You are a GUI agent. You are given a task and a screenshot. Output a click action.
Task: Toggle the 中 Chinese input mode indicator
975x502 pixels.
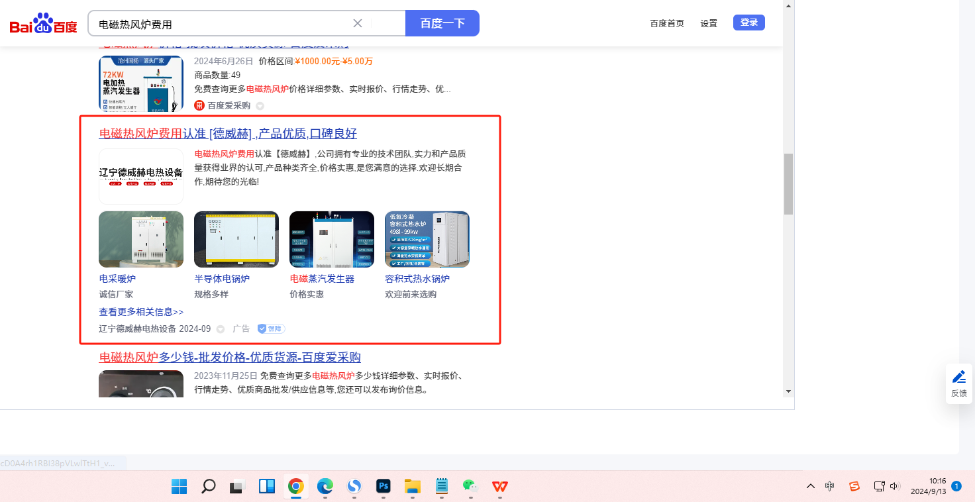830,486
